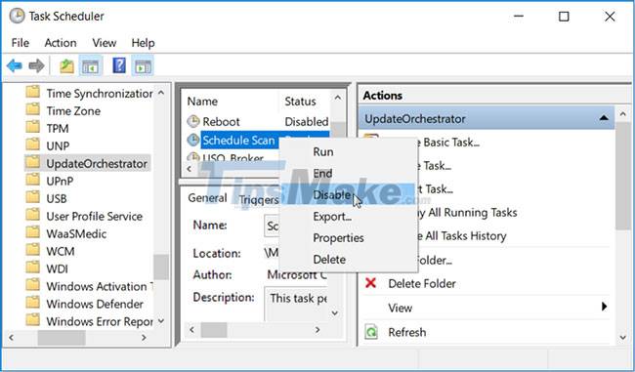This screenshot has height=372, width=635.
Task: Click the Back arrow toolbar icon
Action: [15, 65]
